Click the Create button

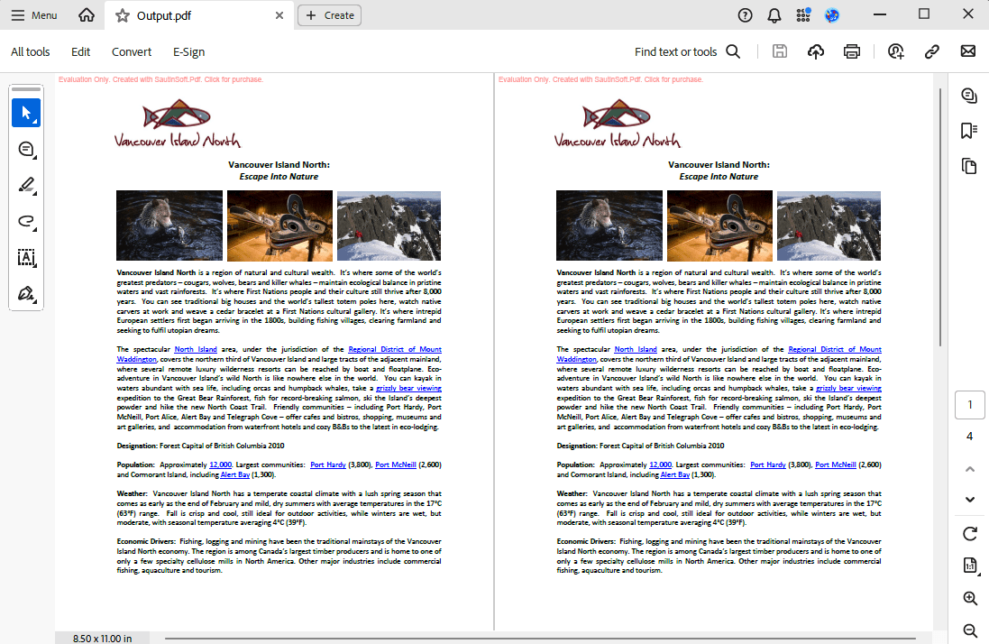pos(329,15)
